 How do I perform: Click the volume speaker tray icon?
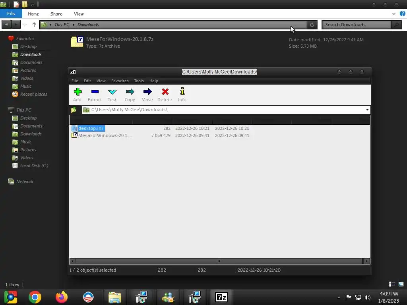(368, 297)
